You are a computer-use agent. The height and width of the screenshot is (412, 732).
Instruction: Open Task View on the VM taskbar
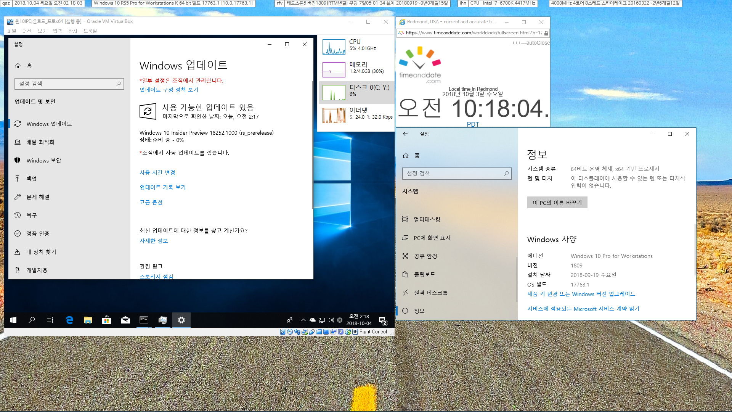(50, 320)
